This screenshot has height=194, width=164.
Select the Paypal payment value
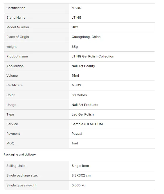77,134
